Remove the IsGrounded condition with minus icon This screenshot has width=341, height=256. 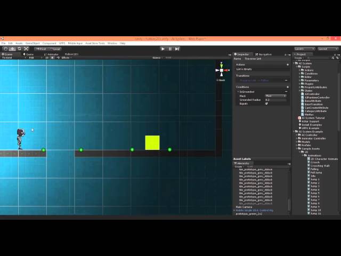tap(286, 92)
